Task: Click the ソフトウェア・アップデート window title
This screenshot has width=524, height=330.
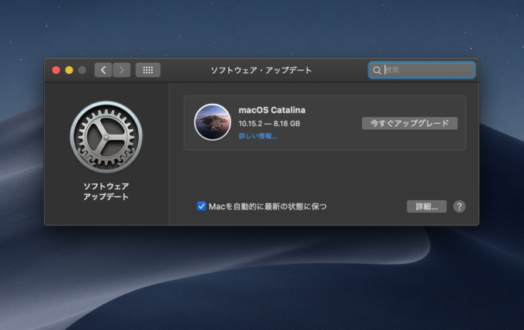Action: pyautogui.click(x=261, y=70)
